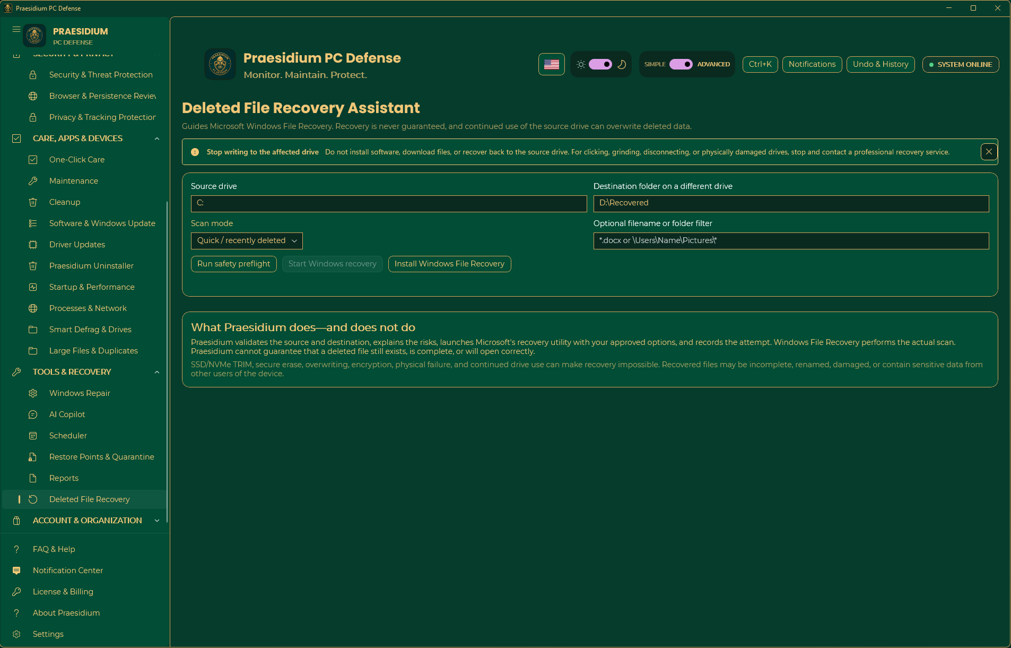Screen dimensions: 1011x648
Task: Click the Software & Windows Update list icon
Action: coord(33,223)
